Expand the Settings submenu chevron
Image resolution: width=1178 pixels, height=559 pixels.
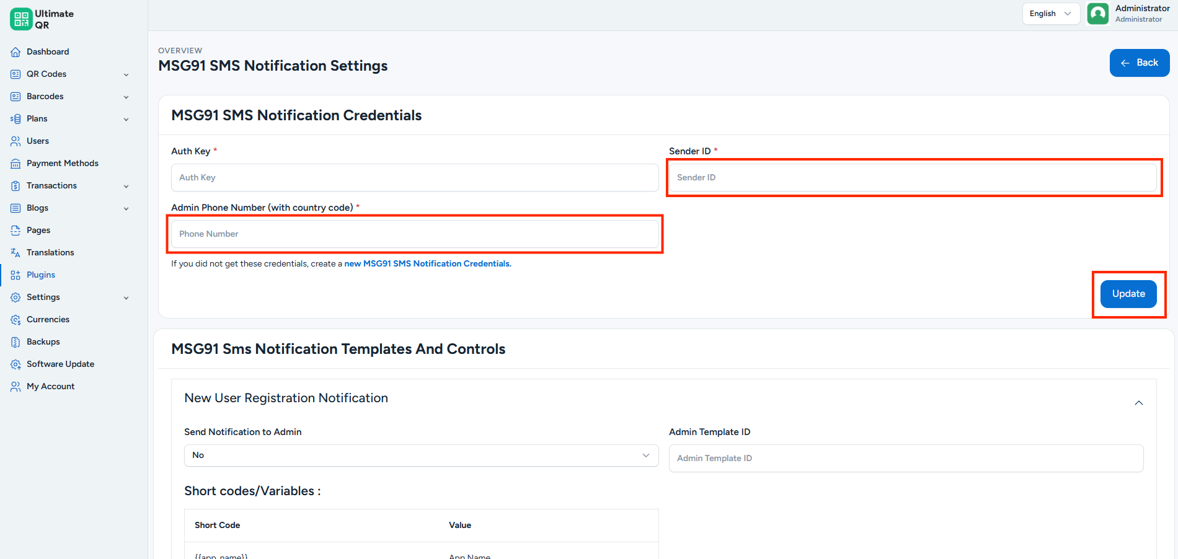pyautogui.click(x=126, y=298)
